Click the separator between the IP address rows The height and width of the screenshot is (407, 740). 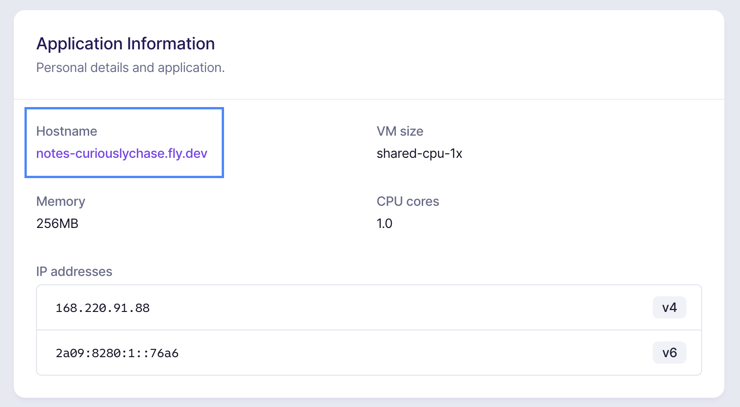370,330
